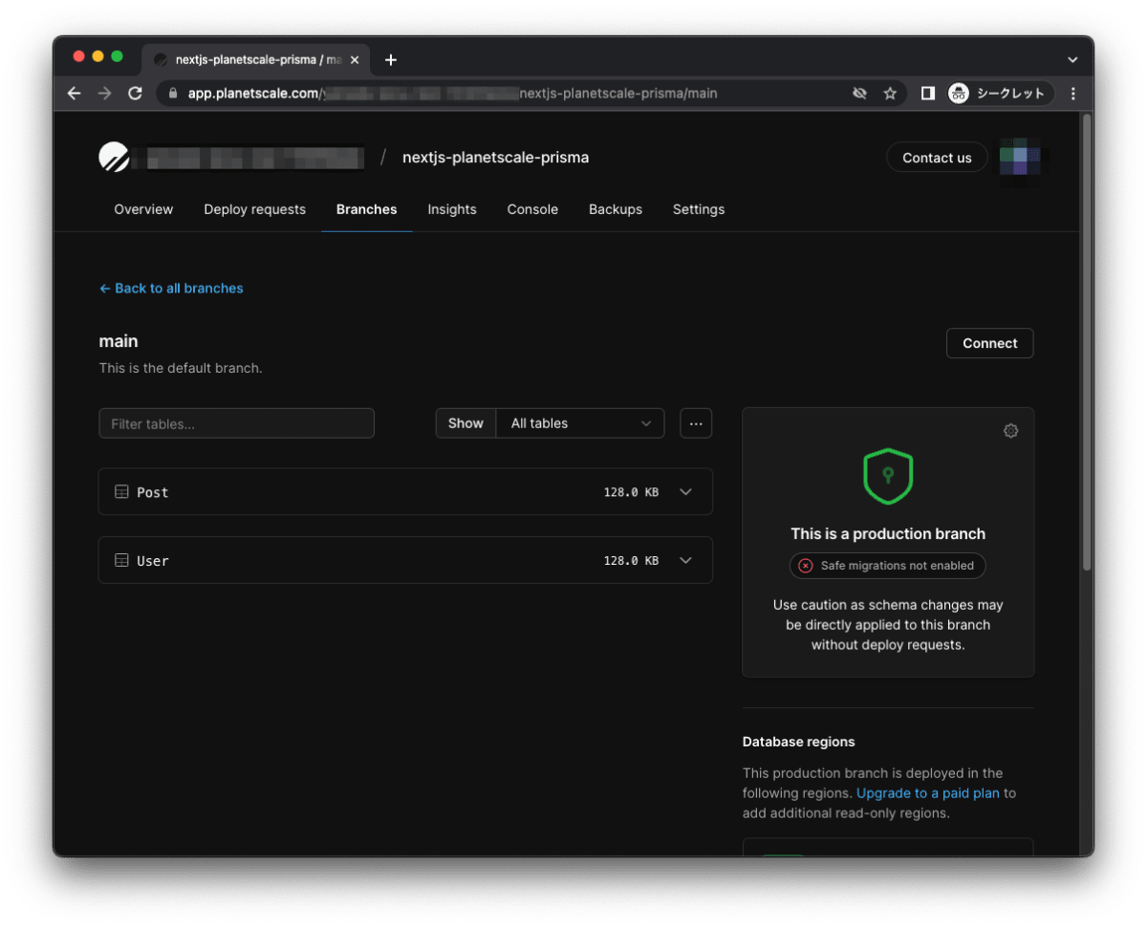Click the User table grid icon

121,561
